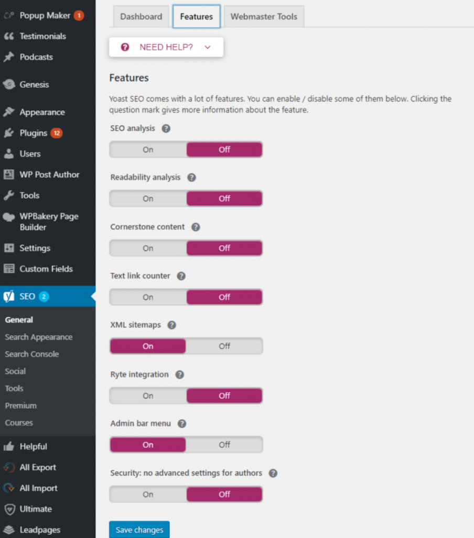474x538 pixels.
Task: Switch XML sitemaps to Off
Action: coord(224,346)
